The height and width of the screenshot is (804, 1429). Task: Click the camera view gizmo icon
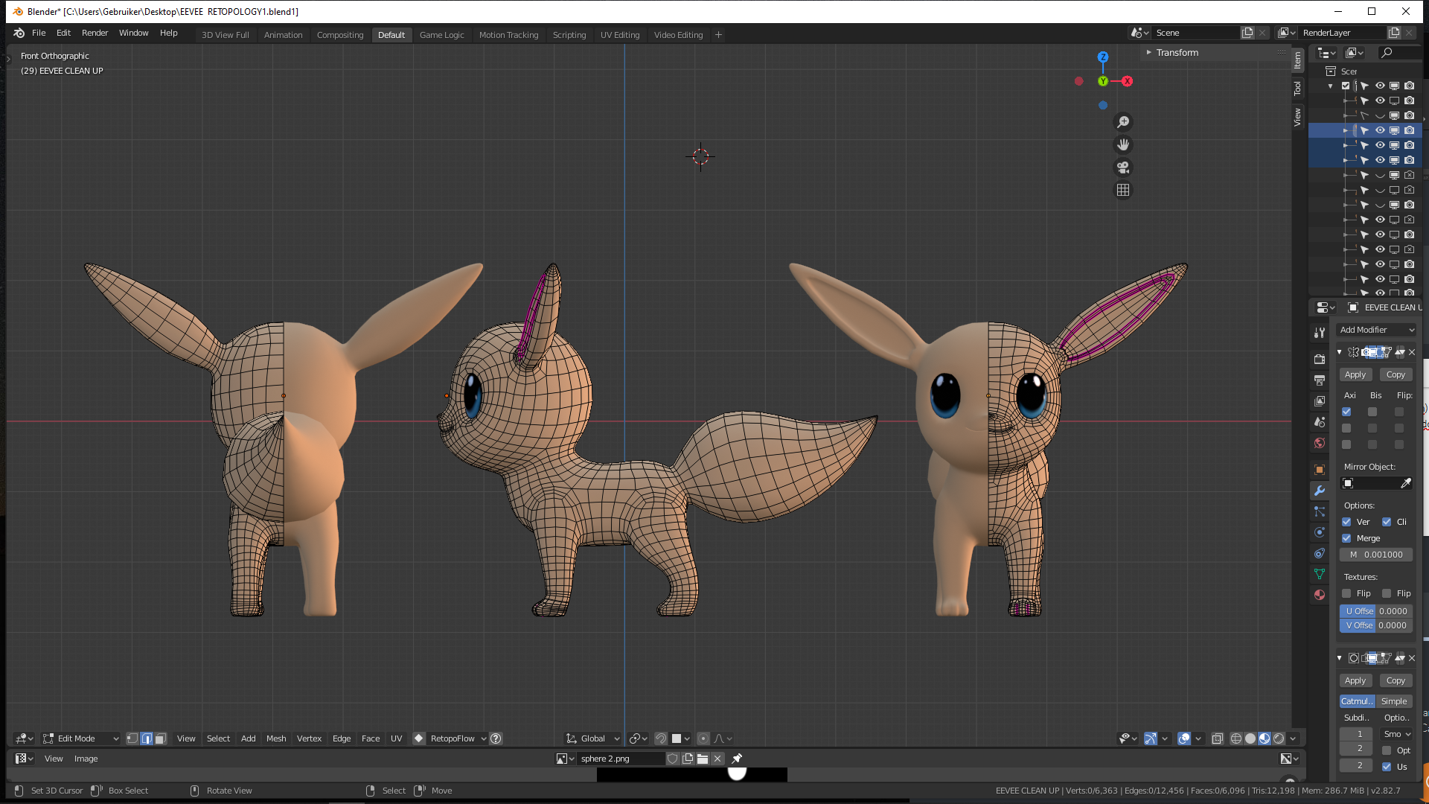point(1123,167)
